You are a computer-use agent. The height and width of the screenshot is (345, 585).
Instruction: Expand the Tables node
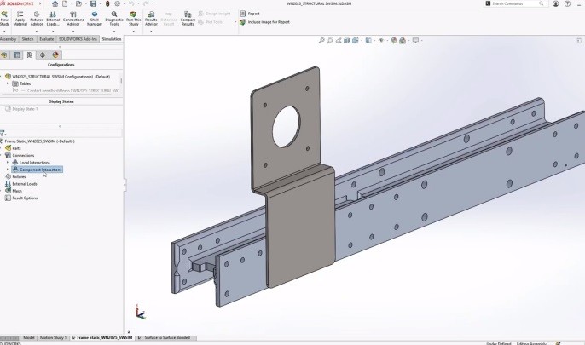click(x=8, y=83)
